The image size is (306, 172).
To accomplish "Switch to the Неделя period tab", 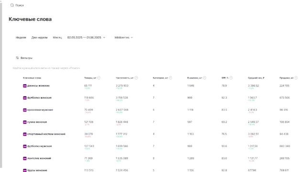I will pyautogui.click(x=21, y=37).
